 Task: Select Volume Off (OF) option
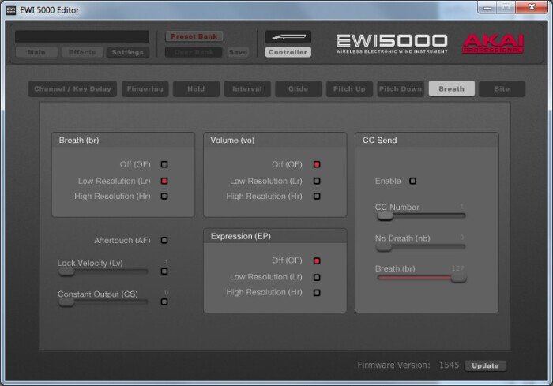pos(317,164)
